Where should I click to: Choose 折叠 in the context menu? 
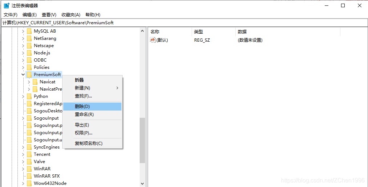[92, 80]
